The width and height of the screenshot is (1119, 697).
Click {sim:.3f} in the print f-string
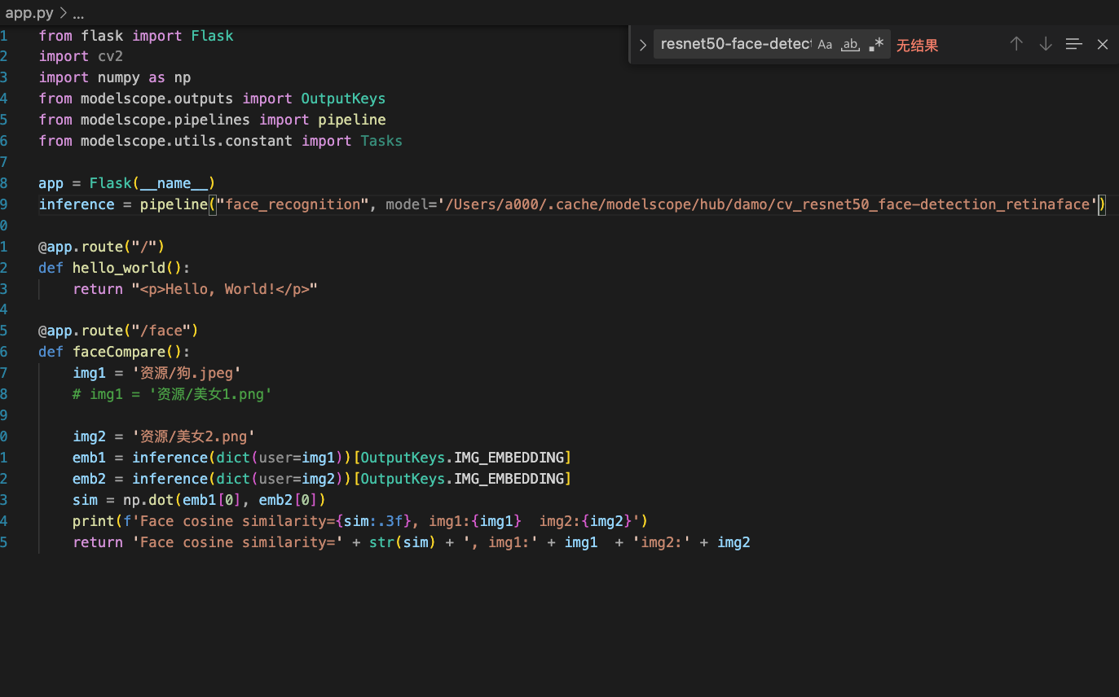point(373,521)
